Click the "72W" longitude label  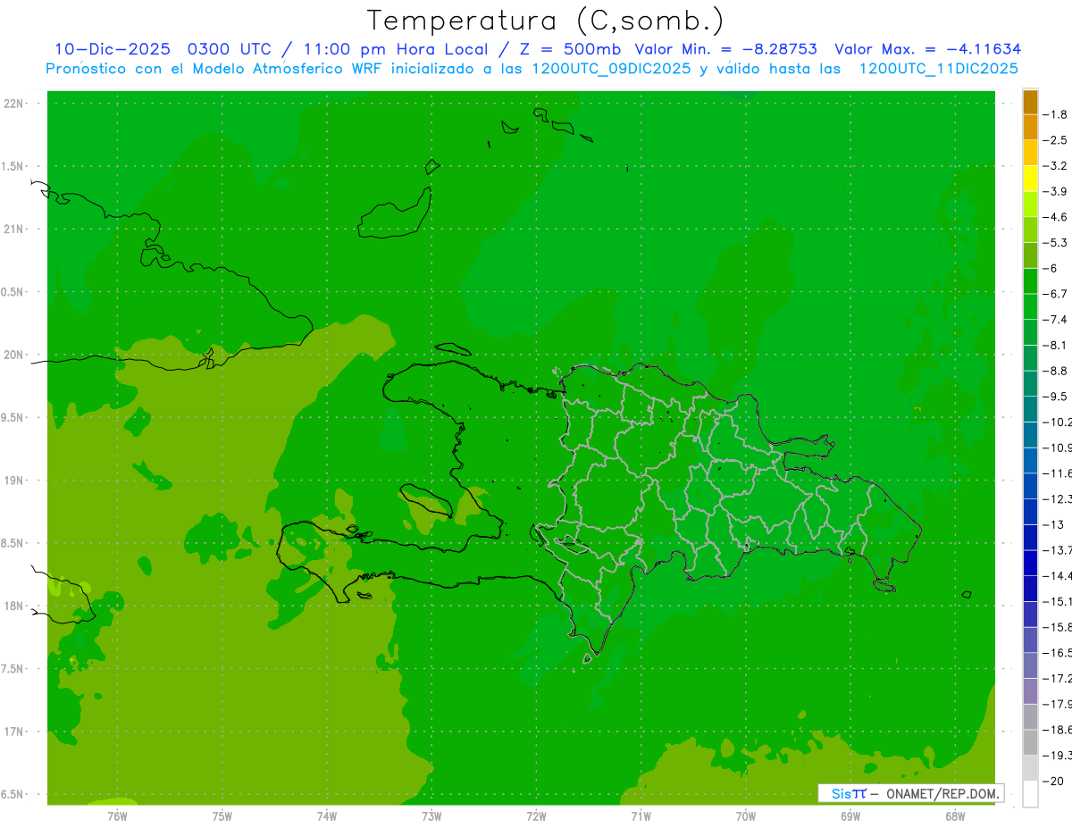(536, 815)
